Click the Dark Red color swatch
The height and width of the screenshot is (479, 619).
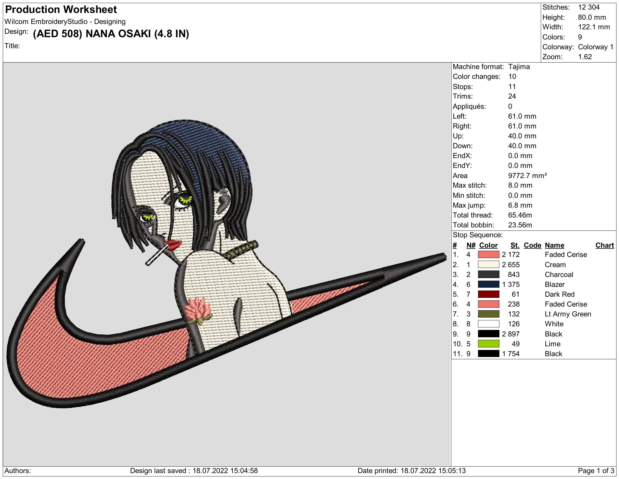[x=488, y=294]
